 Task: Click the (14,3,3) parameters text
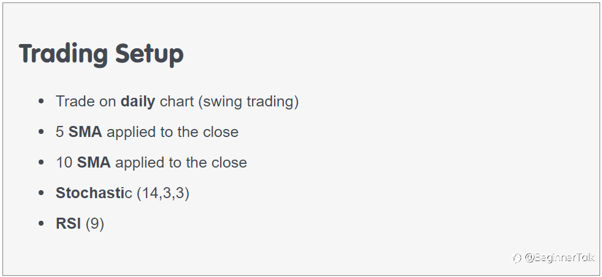tap(163, 193)
